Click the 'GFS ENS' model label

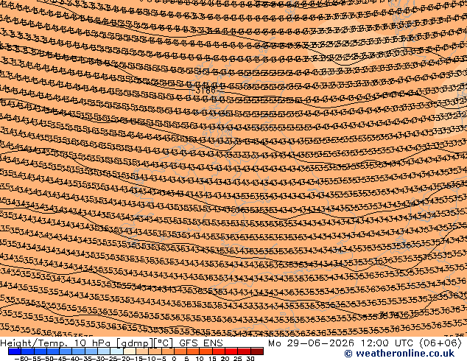(201, 343)
